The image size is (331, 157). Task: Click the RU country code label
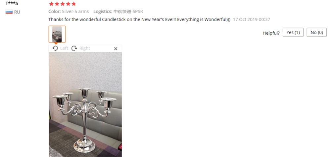tap(17, 12)
